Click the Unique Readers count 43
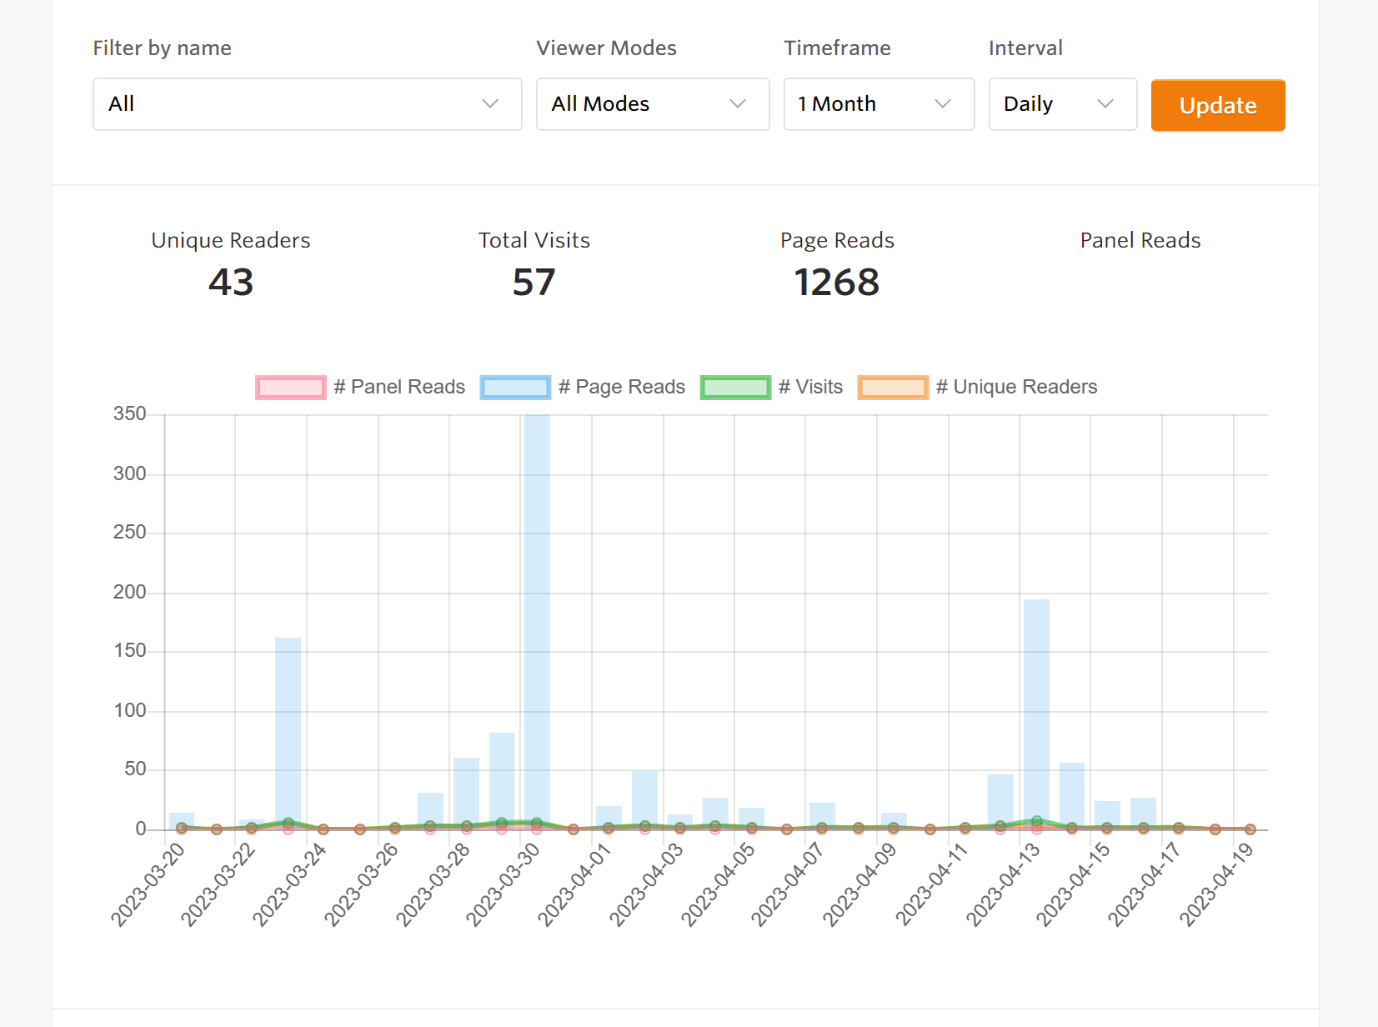 click(231, 283)
